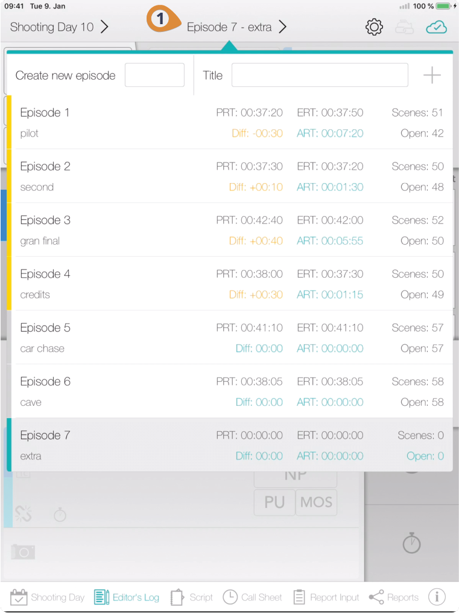This screenshot has width=459, height=613.
Task: Open the Call Sheet tab
Action: pos(252,597)
